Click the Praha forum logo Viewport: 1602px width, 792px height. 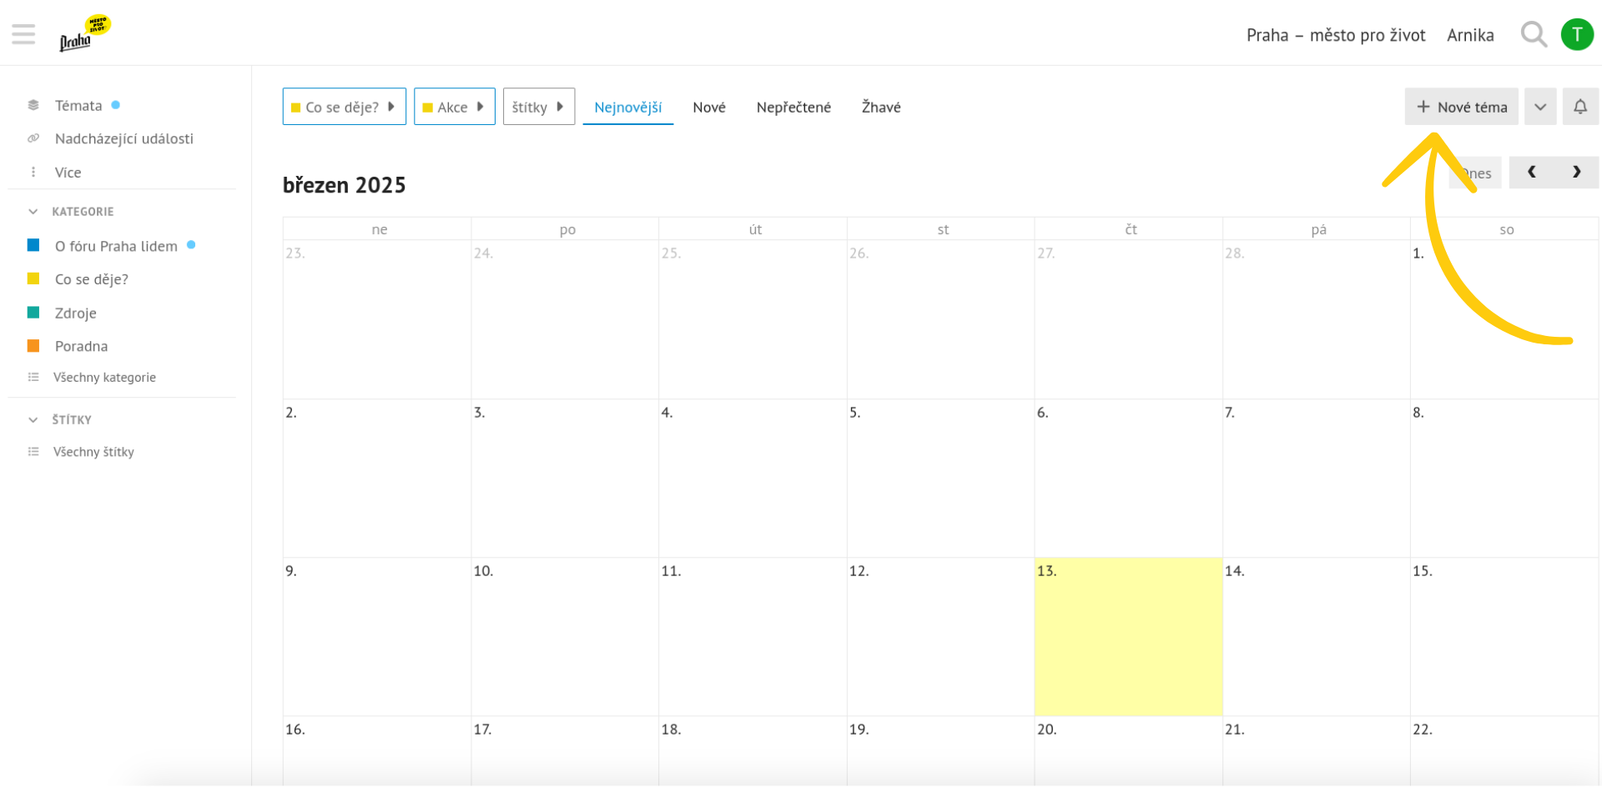coord(84,34)
